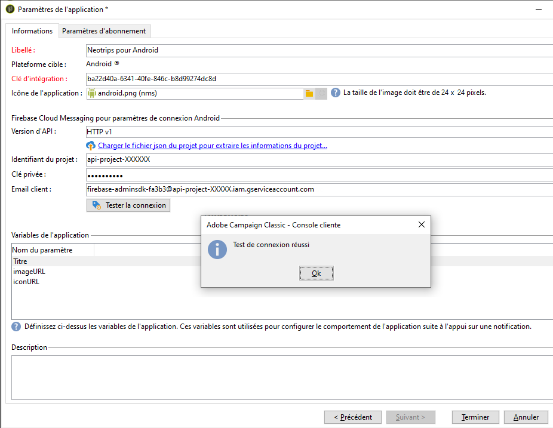Image resolution: width=553 pixels, height=428 pixels.
Task: Minimize the Paramètres de l'application window
Action: click(539, 9)
